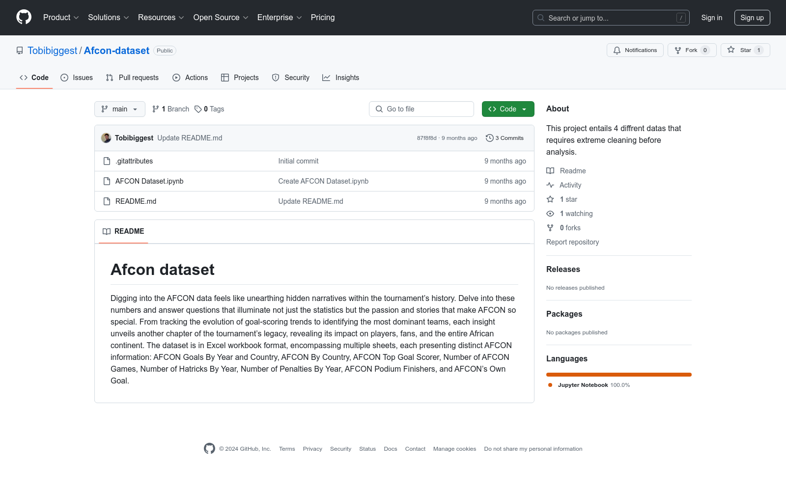Click the magnifier icon in the header search

541,18
